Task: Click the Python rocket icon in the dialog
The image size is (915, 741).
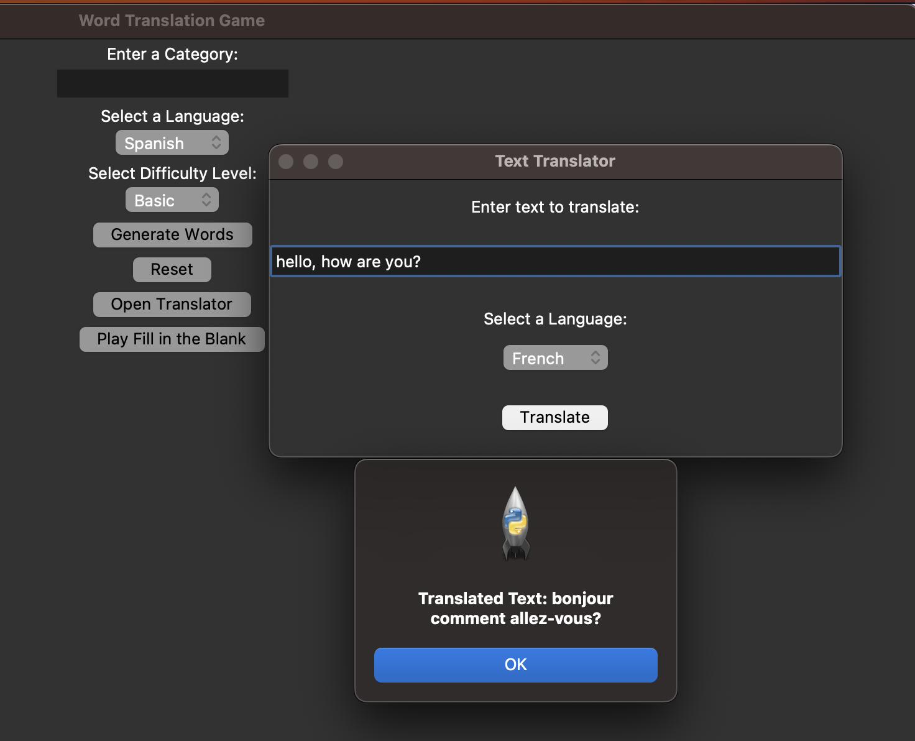Action: [x=515, y=522]
